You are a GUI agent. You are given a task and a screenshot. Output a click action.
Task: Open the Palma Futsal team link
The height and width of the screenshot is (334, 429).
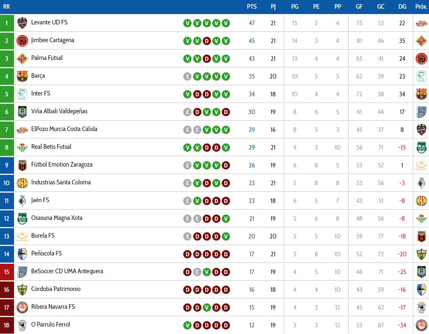pyautogui.click(x=47, y=58)
